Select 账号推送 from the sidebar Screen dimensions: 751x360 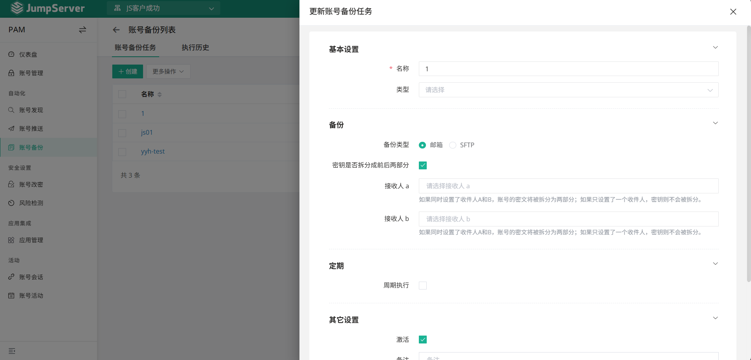pos(32,128)
